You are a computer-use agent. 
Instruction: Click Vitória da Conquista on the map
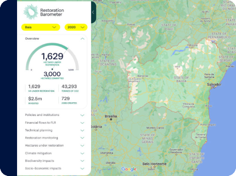(188, 105)
